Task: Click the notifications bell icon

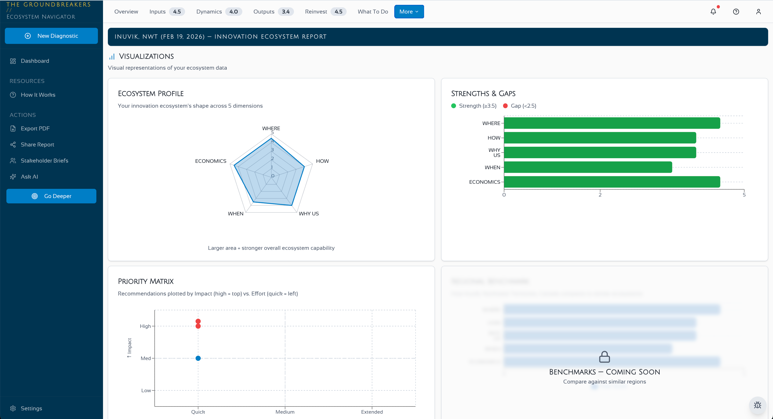Action: click(713, 12)
